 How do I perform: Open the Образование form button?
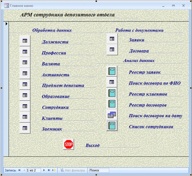point(25,95)
